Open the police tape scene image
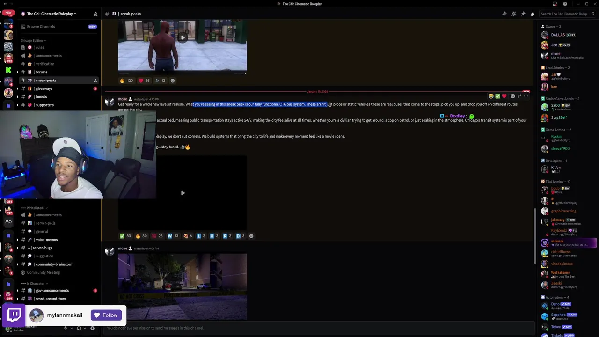Image resolution: width=599 pixels, height=337 pixels. 183,286
